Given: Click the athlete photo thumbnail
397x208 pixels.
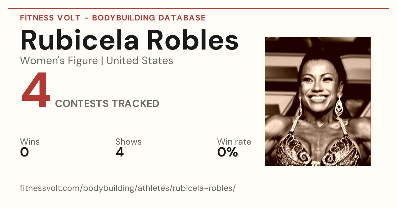Looking at the screenshot, I should [318, 101].
